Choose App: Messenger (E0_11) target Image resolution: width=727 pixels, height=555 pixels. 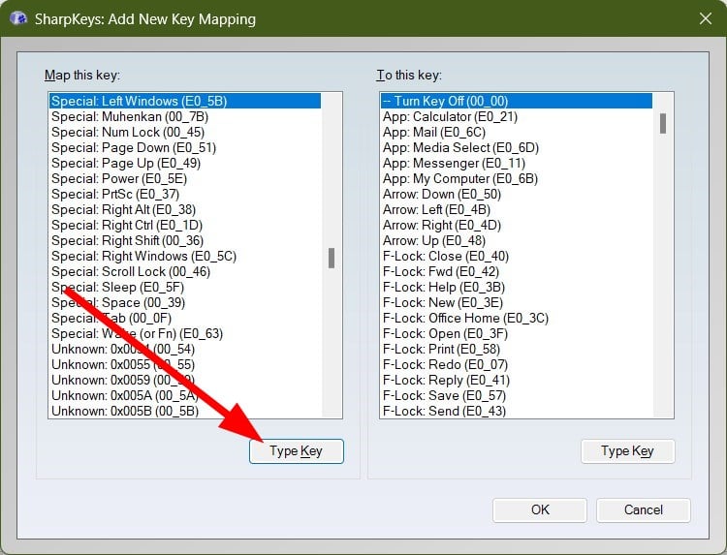click(517, 163)
